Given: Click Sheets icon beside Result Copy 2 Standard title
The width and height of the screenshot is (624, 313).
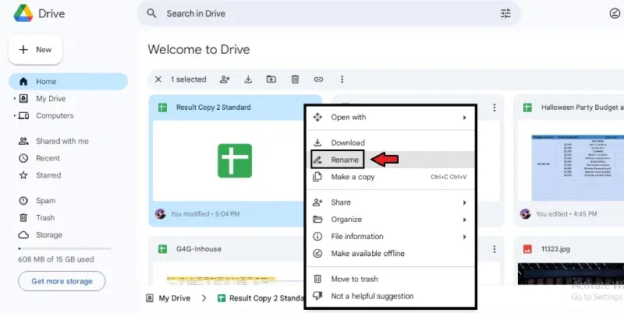Looking at the screenshot, I should (x=162, y=107).
